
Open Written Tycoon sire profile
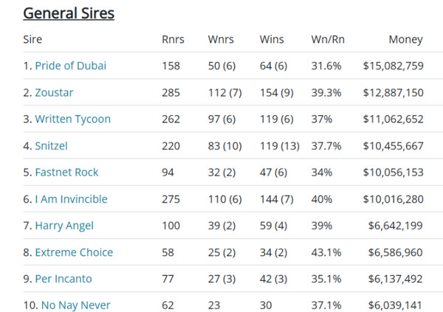coord(72,119)
